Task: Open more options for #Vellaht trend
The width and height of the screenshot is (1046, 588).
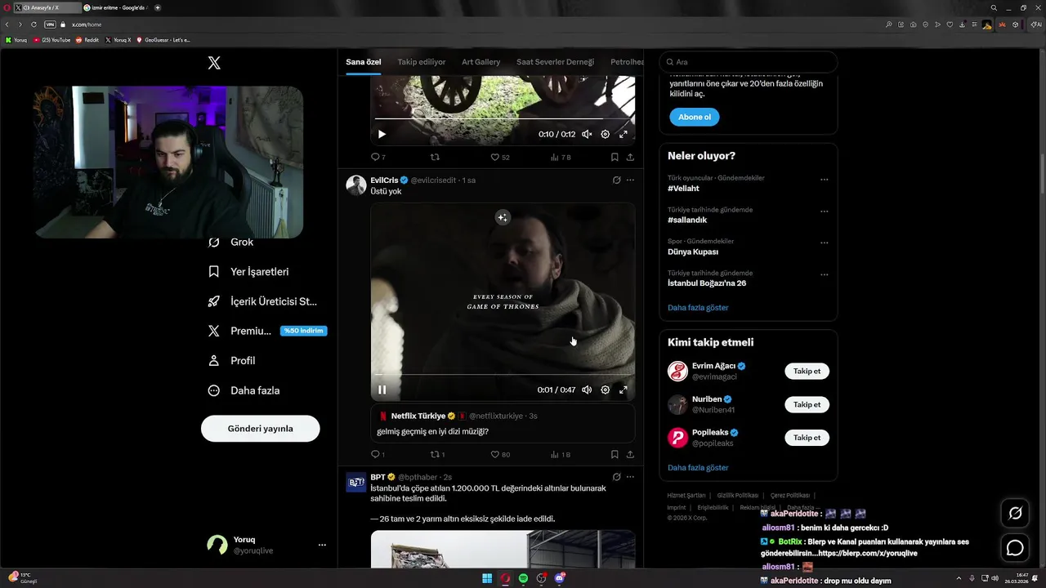Action: [x=824, y=179]
